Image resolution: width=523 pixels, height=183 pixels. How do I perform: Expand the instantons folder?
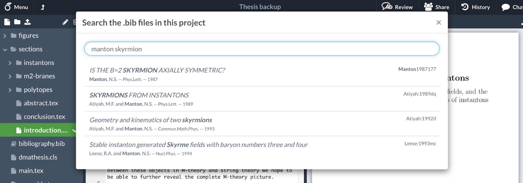(10, 63)
